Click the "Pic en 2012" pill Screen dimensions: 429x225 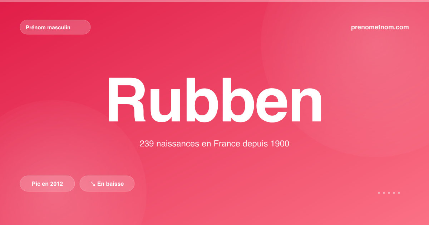coord(47,184)
